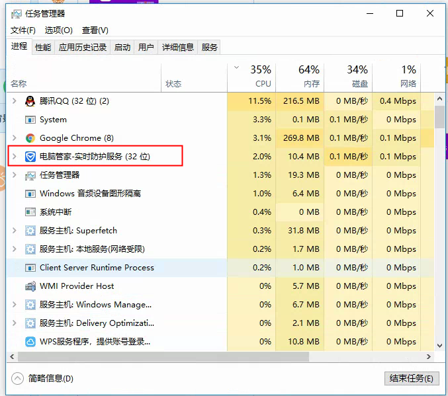Select the 'Windows 音频设备图形隔离' row name
The image size is (448, 396).
point(90,194)
